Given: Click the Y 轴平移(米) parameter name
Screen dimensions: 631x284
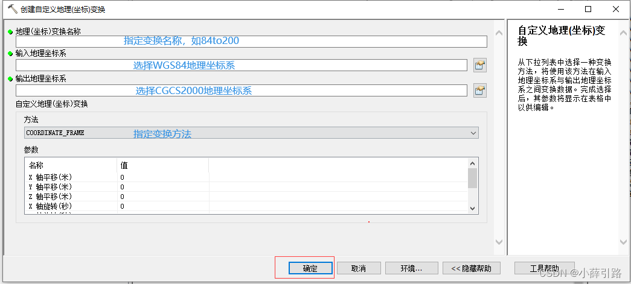Looking at the screenshot, I should (50, 187).
